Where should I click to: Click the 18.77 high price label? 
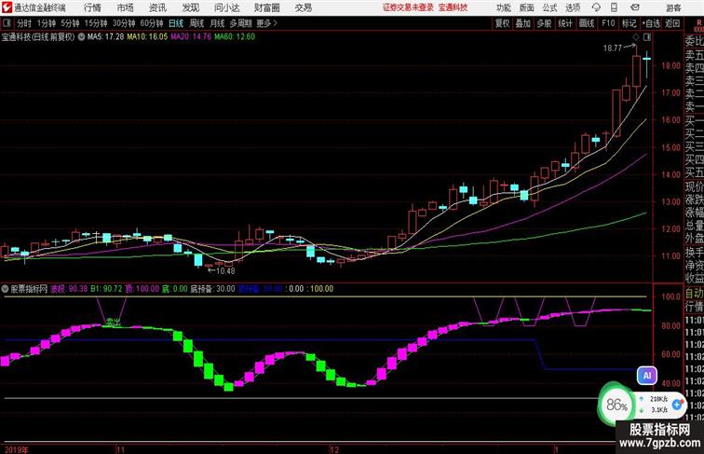point(613,48)
